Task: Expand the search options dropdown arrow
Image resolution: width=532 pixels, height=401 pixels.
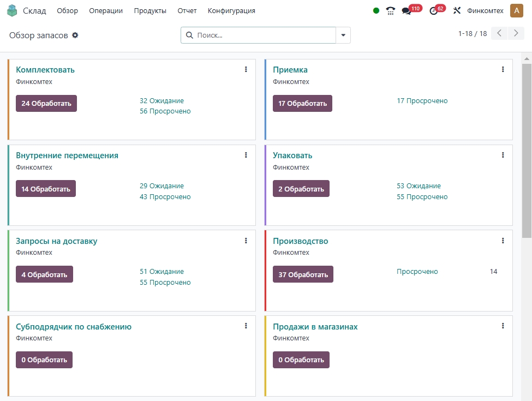Action: click(x=343, y=35)
